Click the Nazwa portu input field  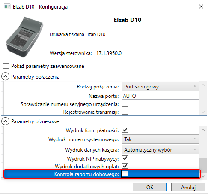coord(160,96)
